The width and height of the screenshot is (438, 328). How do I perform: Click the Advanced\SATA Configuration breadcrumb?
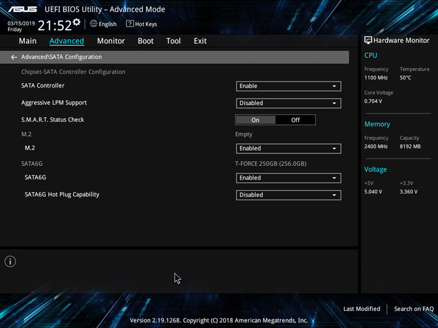(x=61, y=57)
